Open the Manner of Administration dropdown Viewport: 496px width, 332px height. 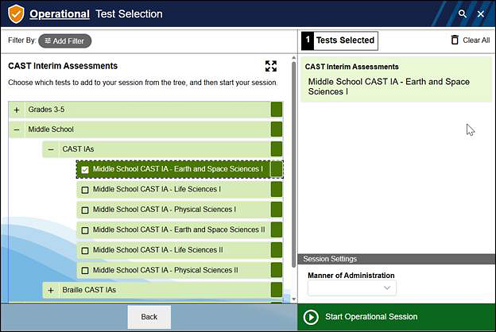coord(352,288)
